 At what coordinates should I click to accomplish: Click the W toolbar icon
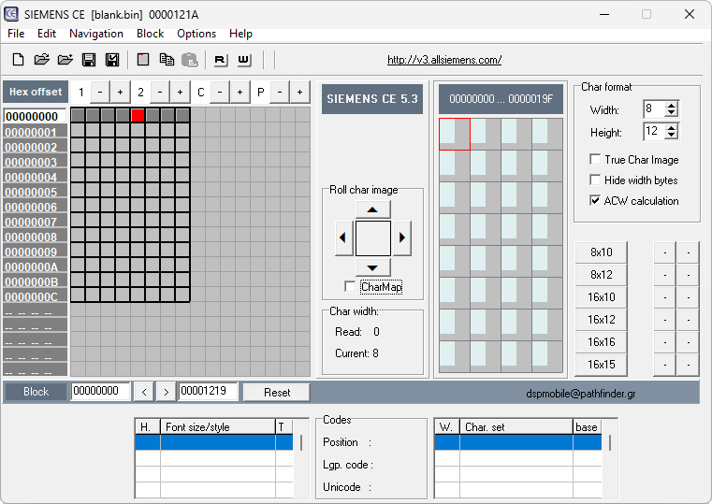[x=244, y=60]
